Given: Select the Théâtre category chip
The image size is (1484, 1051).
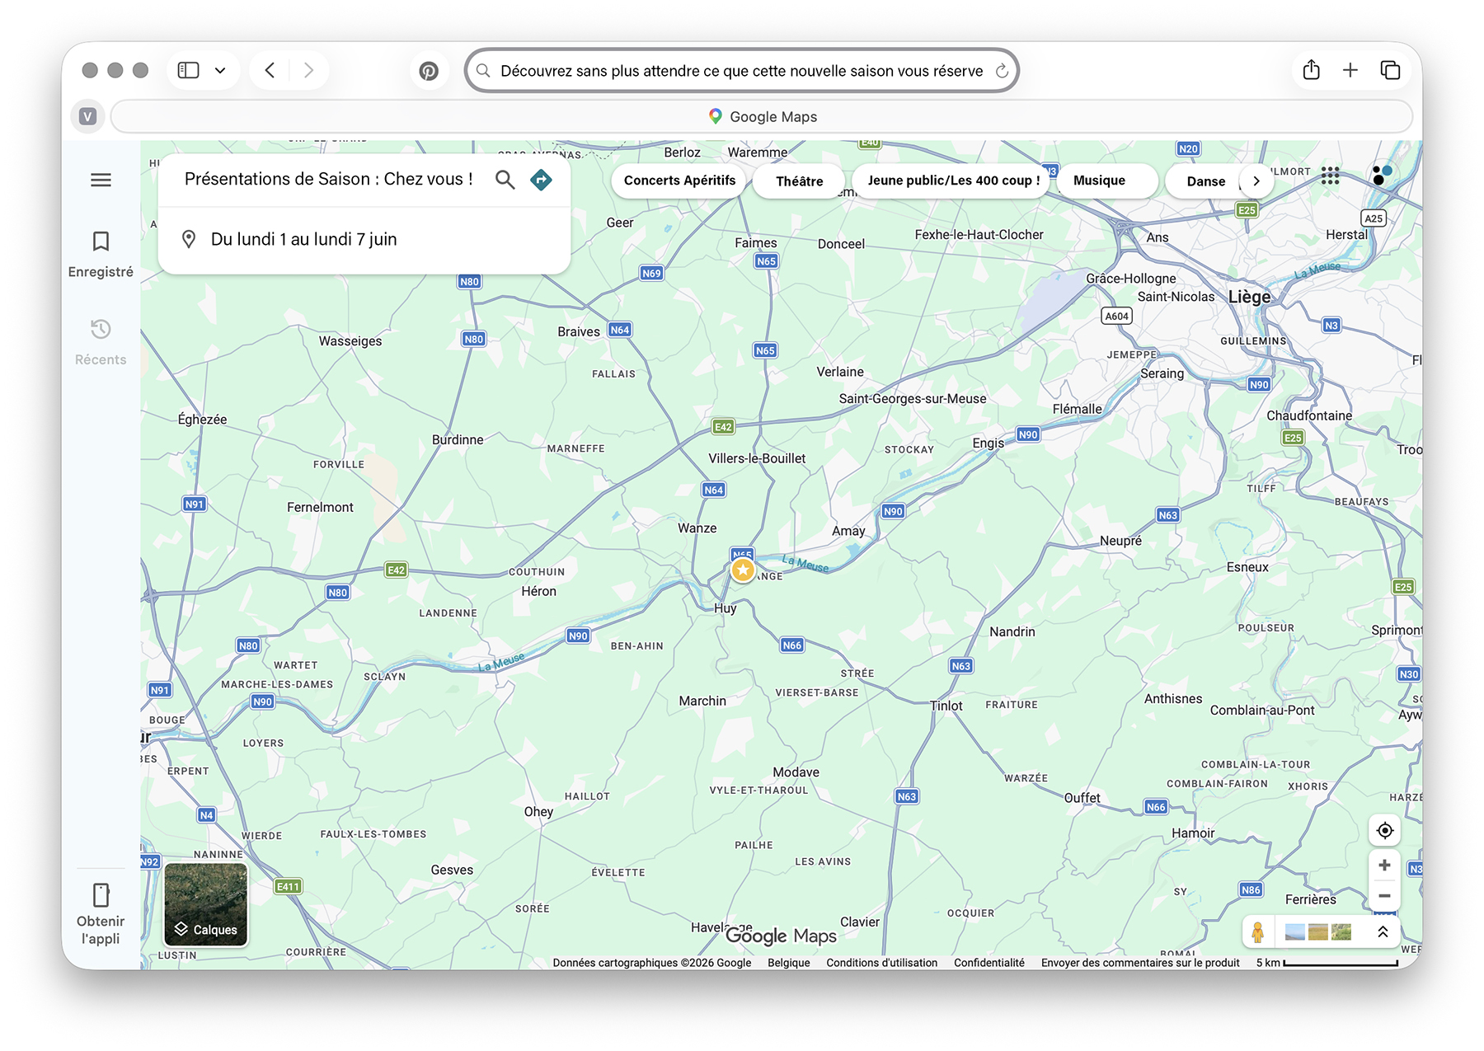Looking at the screenshot, I should pos(799,181).
